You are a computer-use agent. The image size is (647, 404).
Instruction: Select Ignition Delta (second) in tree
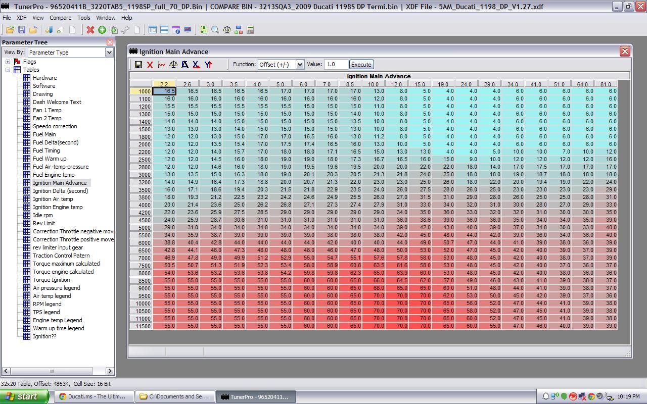coord(60,191)
